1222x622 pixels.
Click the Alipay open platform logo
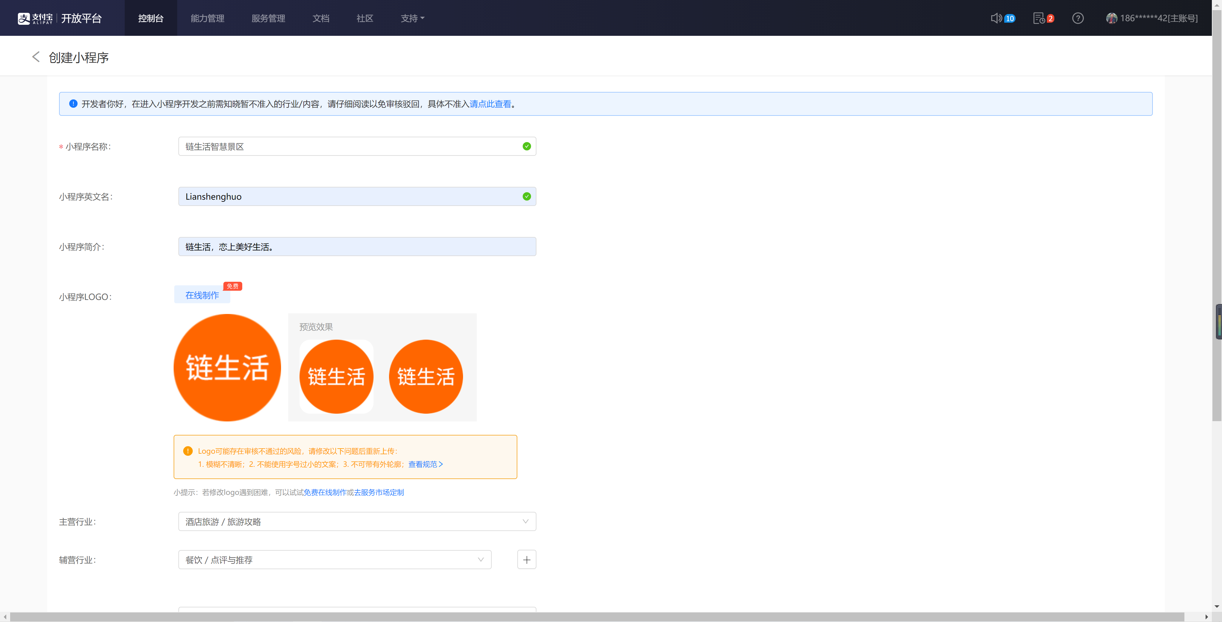pos(60,18)
